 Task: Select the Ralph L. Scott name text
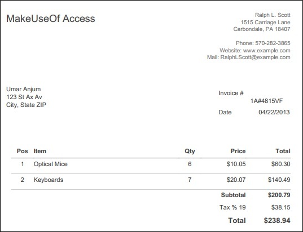(x=273, y=15)
